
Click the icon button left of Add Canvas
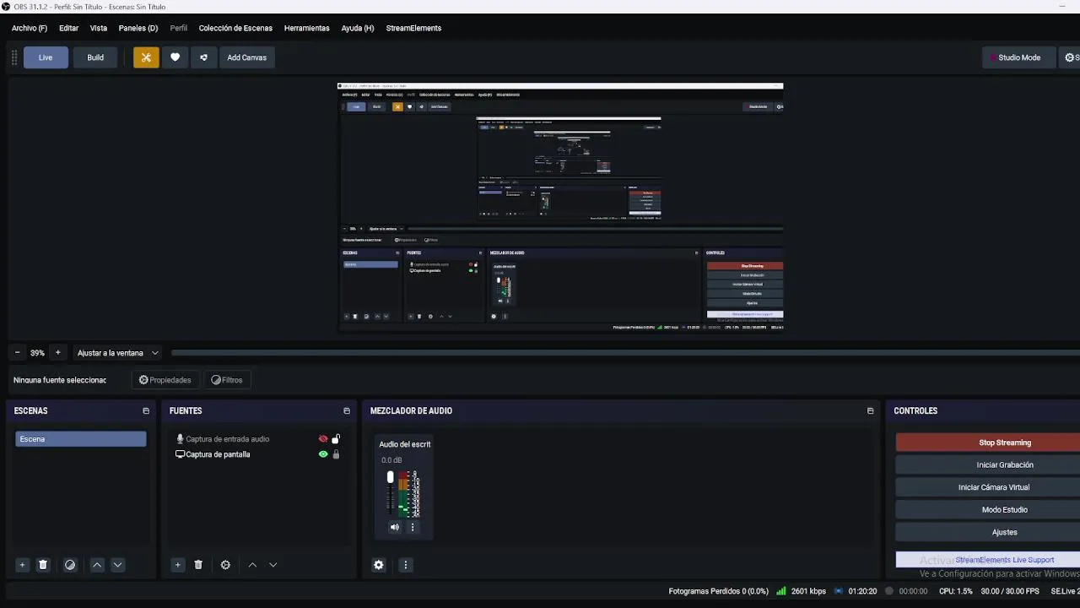[203, 57]
